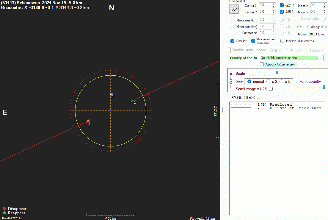Click the 'Motion: 26.71 km/s' readout

click(311, 34)
